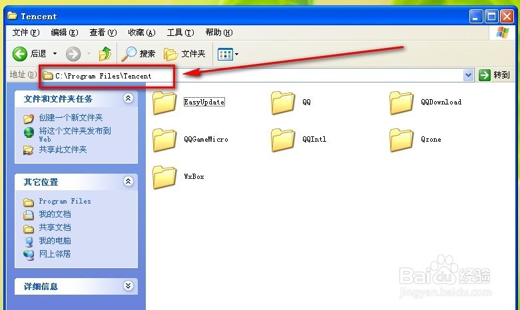Collapse the 其它位置 panel
The image size is (520, 310).
pos(129,182)
